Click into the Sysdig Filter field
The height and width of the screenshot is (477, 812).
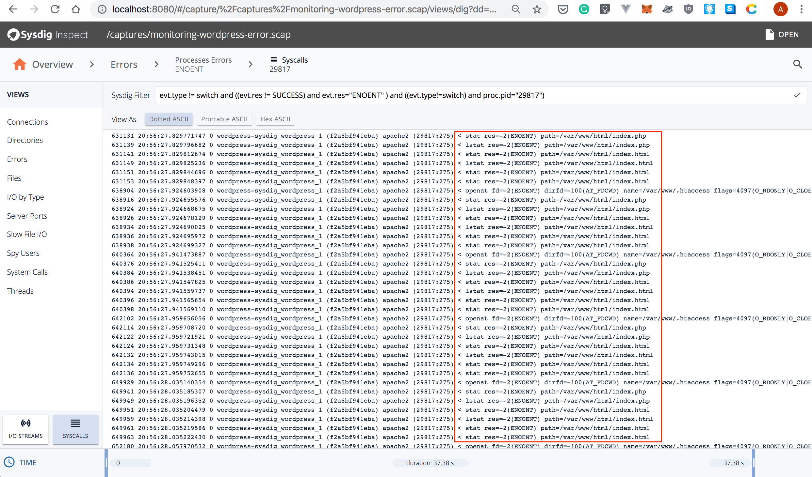click(x=480, y=95)
